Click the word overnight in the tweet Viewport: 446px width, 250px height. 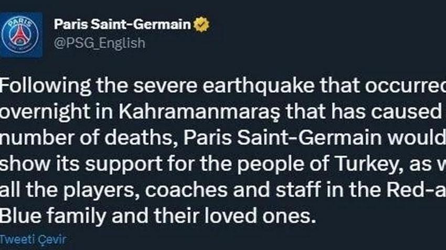[45, 112]
